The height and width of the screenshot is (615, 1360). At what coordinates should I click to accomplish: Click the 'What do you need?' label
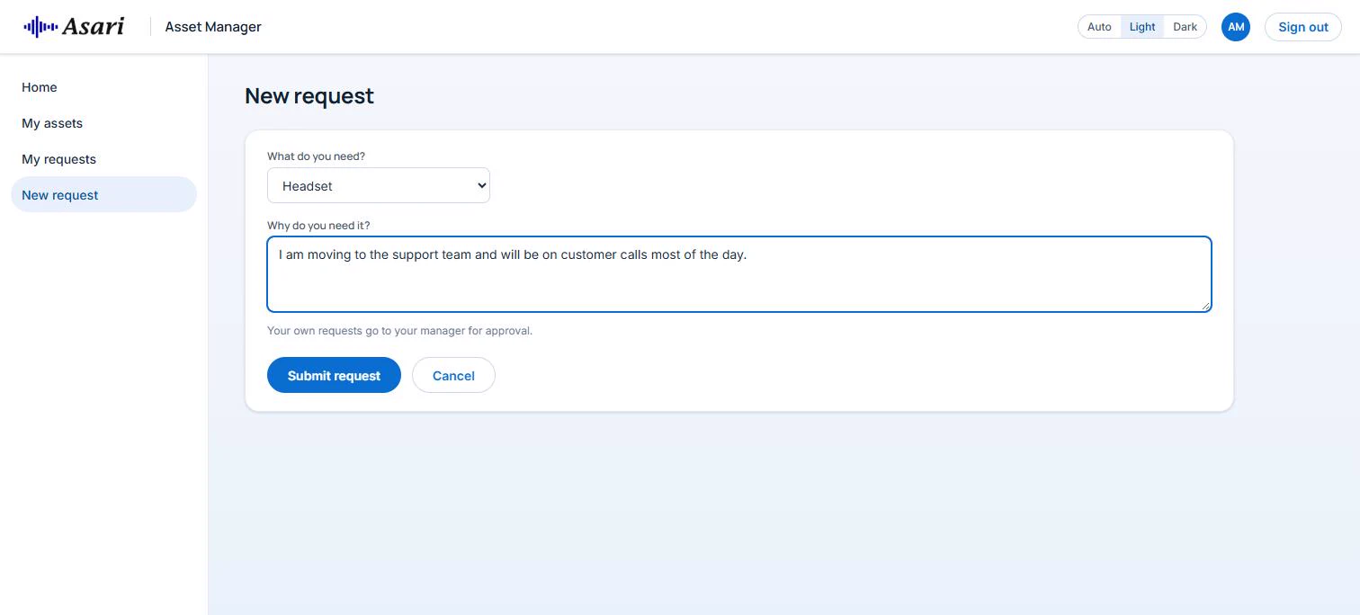tap(317, 156)
